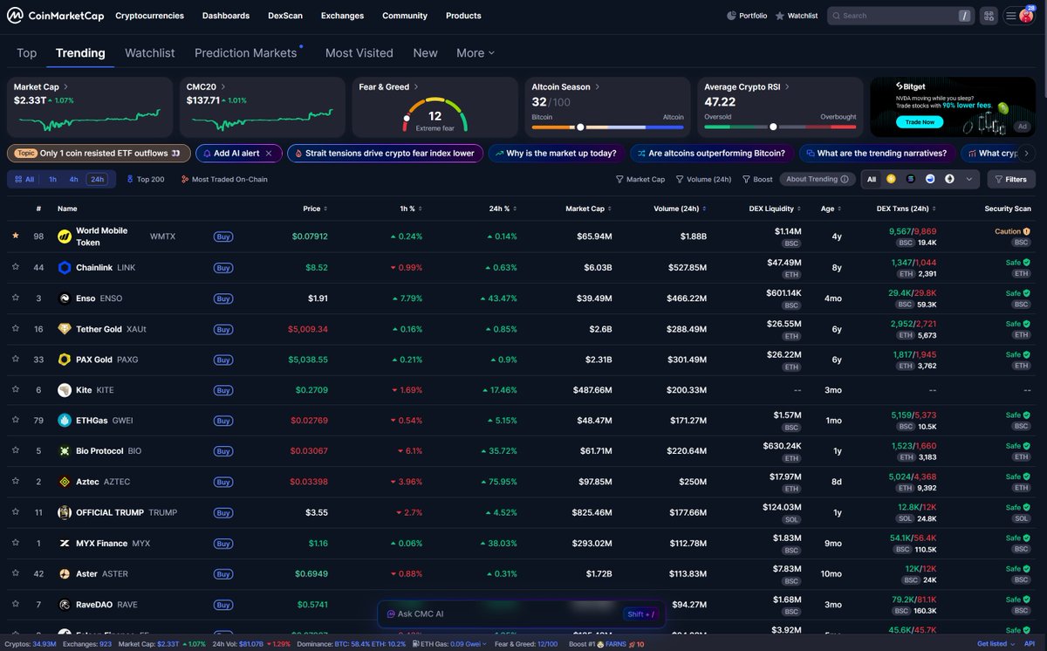Click the PAX Gold coin logo
1047x651 pixels.
(65, 360)
